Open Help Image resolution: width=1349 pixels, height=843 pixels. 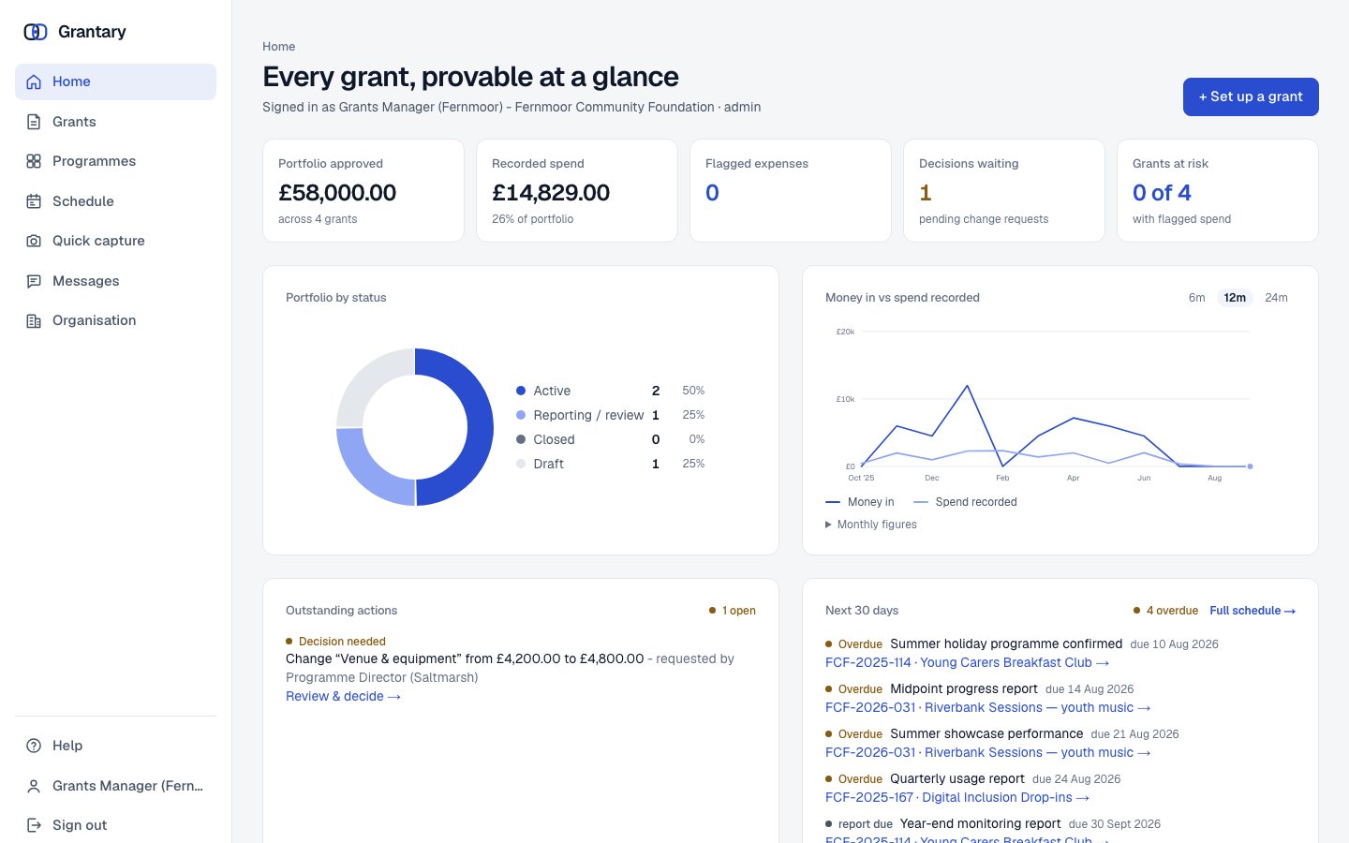coord(115,746)
